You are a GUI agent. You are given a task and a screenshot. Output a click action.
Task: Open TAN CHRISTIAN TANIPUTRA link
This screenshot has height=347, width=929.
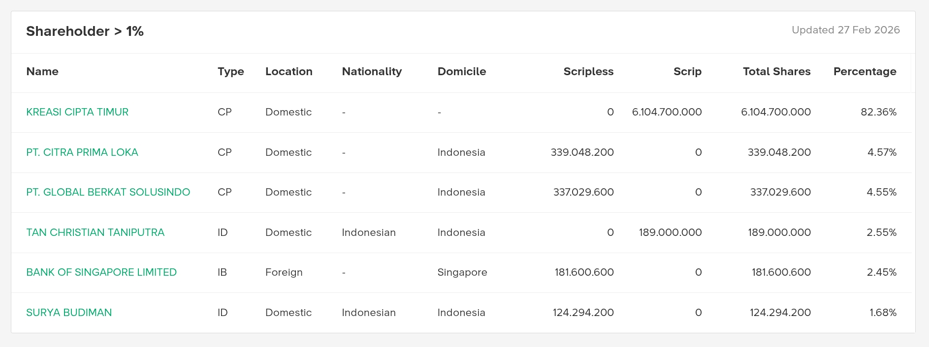(x=96, y=232)
